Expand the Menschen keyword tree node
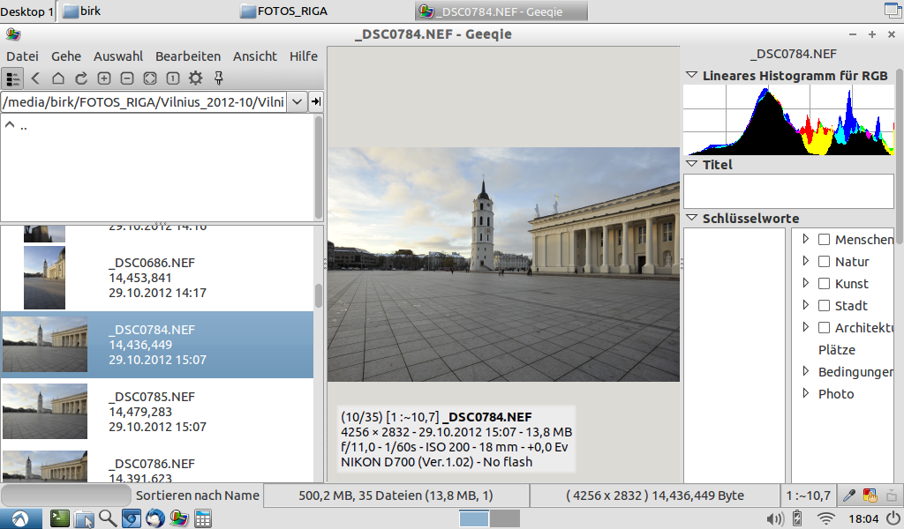 [x=806, y=239]
